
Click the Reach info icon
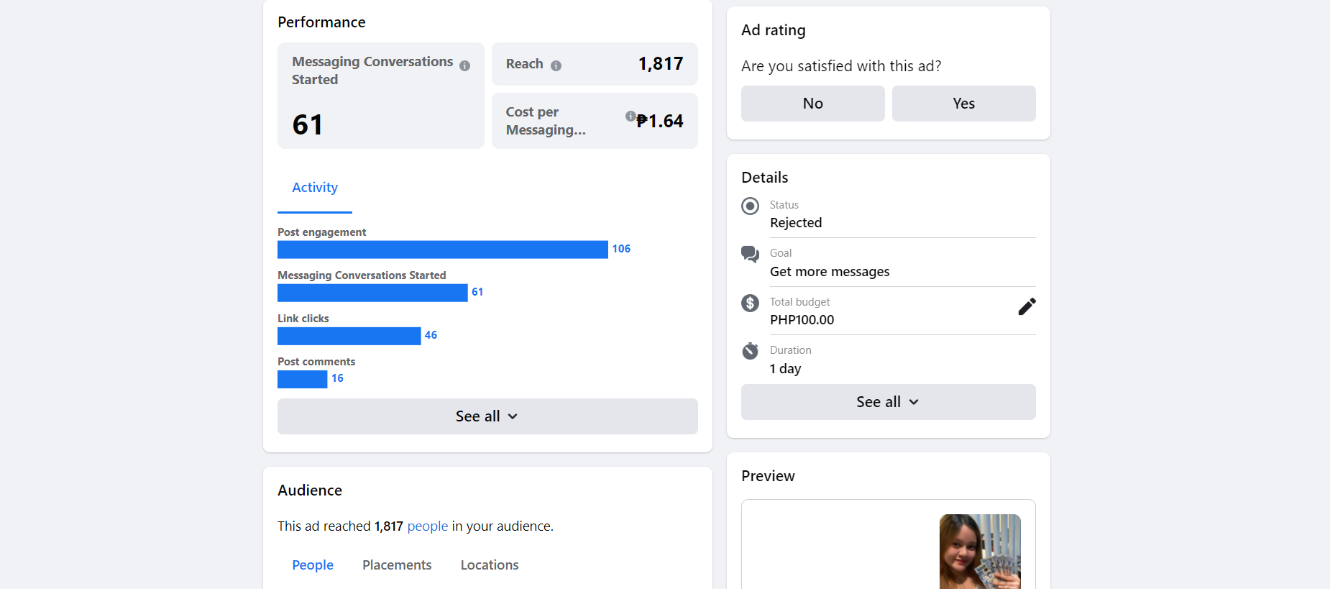point(556,65)
